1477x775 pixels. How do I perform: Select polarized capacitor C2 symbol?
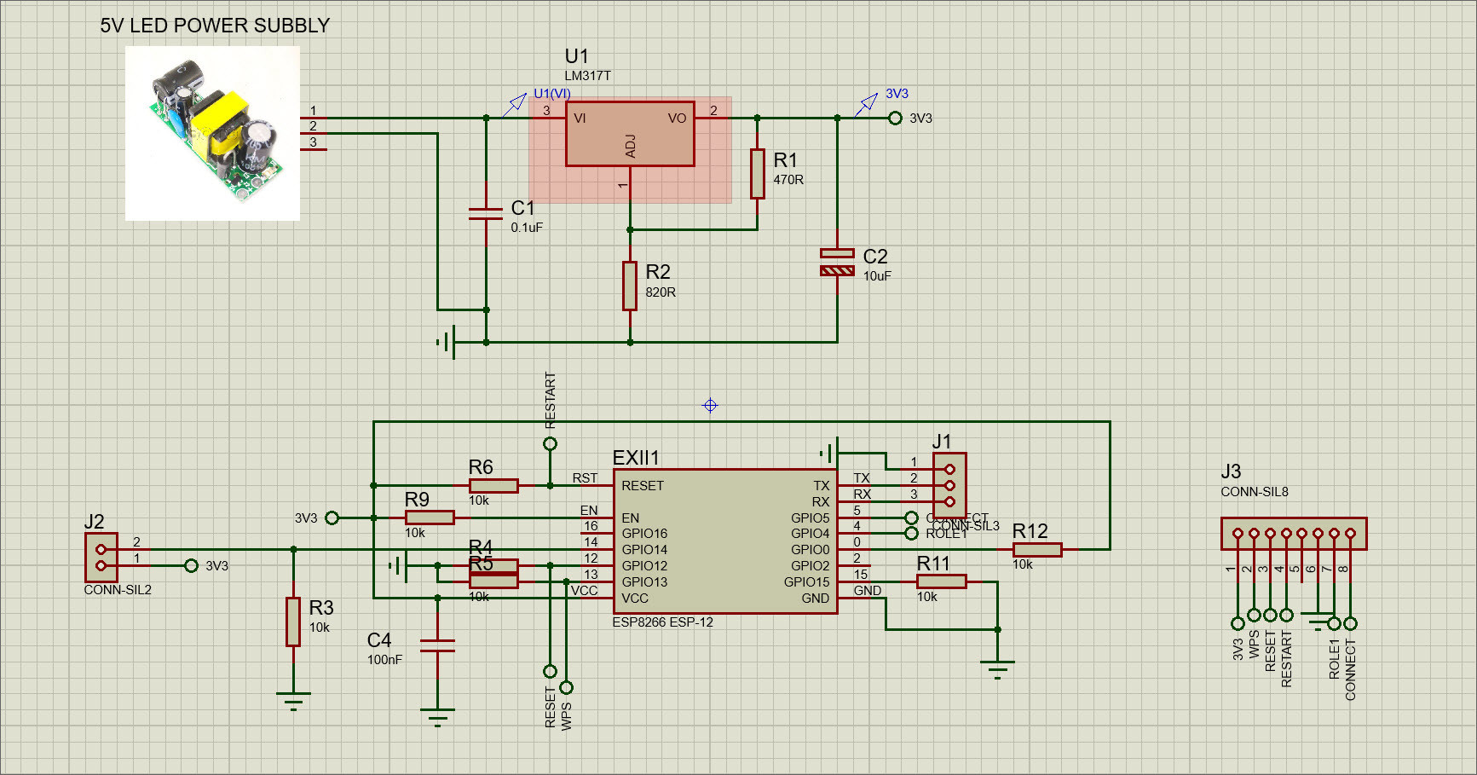tap(837, 262)
